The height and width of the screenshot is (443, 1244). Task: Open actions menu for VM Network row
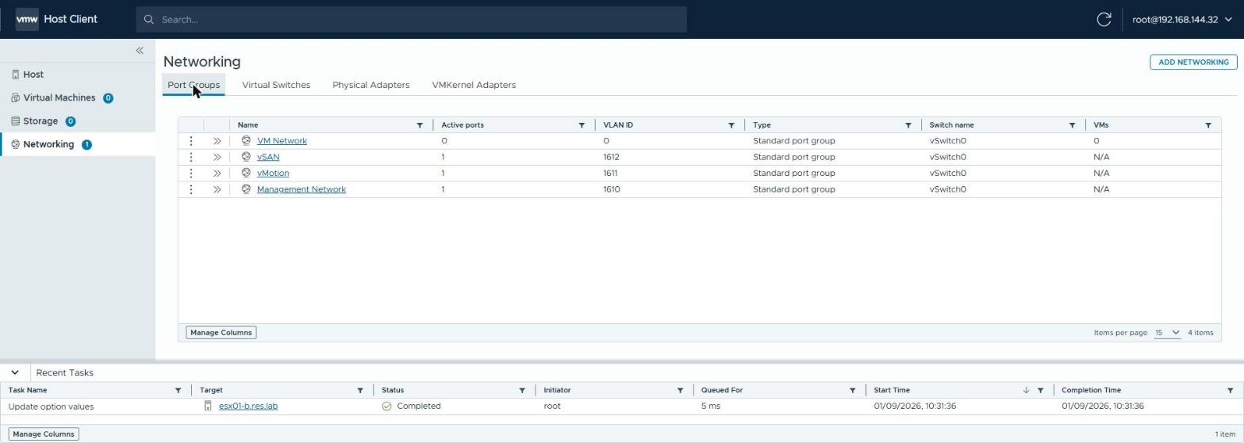[191, 141]
